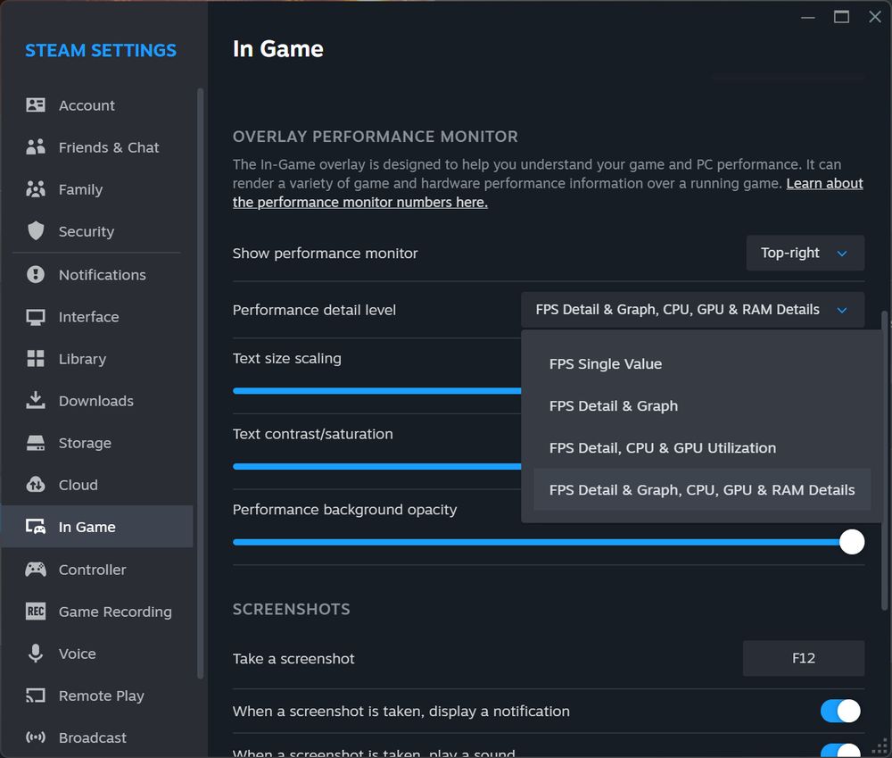
Task: Click the Family group icon
Action: [36, 189]
